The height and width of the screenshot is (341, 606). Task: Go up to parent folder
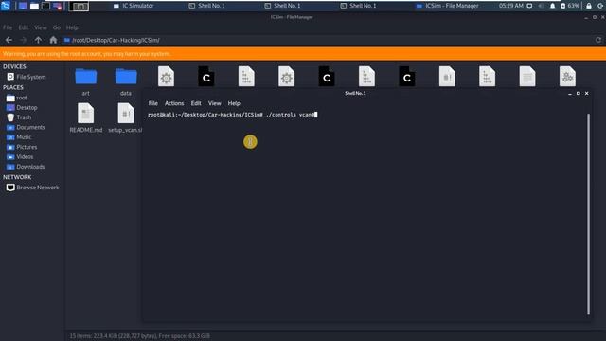pos(38,40)
